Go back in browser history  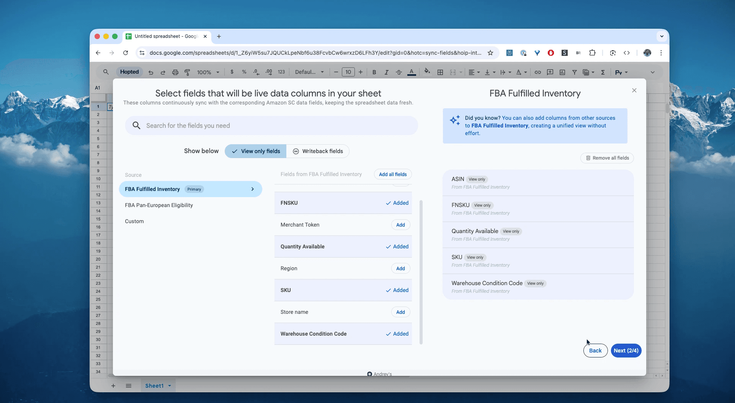pos(98,53)
